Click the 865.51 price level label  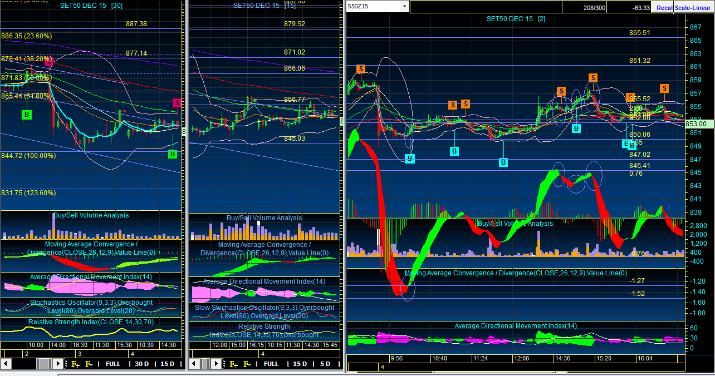pos(640,33)
